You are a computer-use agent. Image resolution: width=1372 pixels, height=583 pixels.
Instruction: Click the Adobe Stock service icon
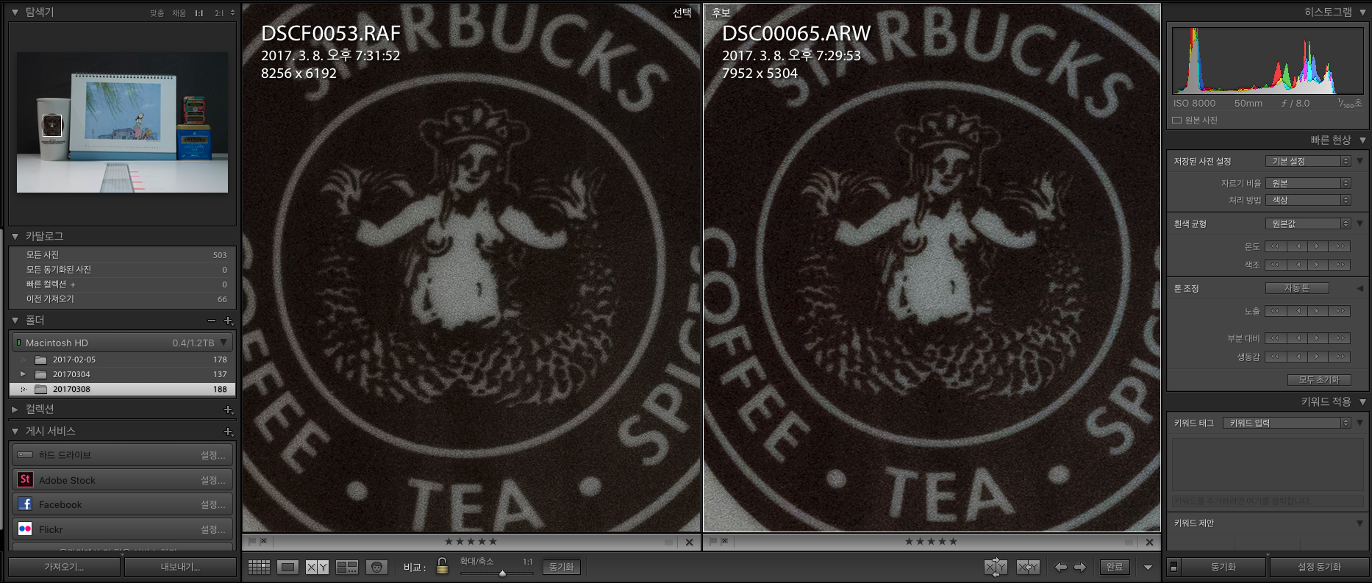point(25,479)
